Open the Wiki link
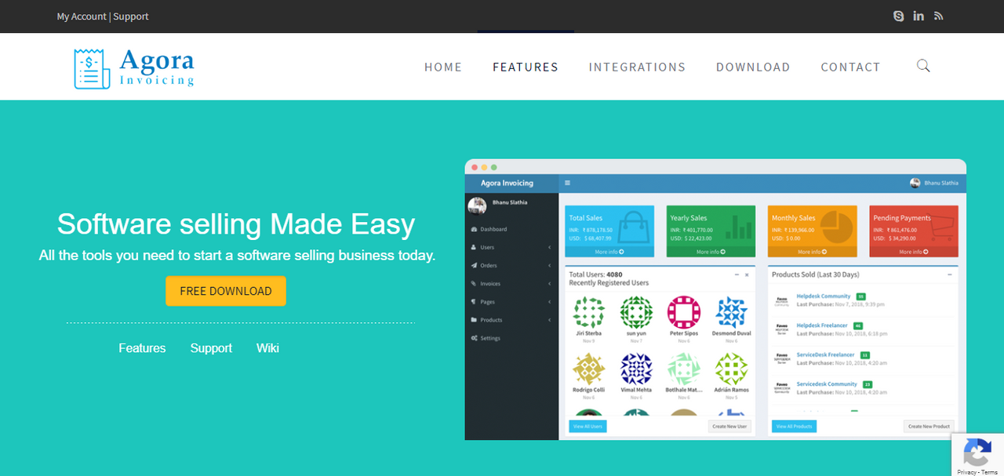1004x476 pixels. pyautogui.click(x=267, y=348)
